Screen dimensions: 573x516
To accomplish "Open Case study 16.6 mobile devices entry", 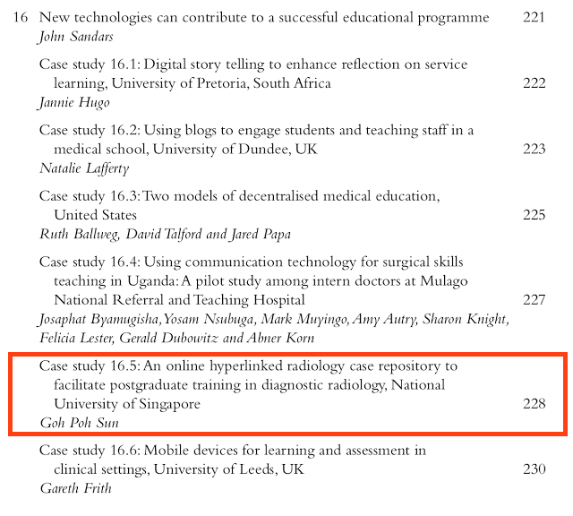I will tap(233, 460).
